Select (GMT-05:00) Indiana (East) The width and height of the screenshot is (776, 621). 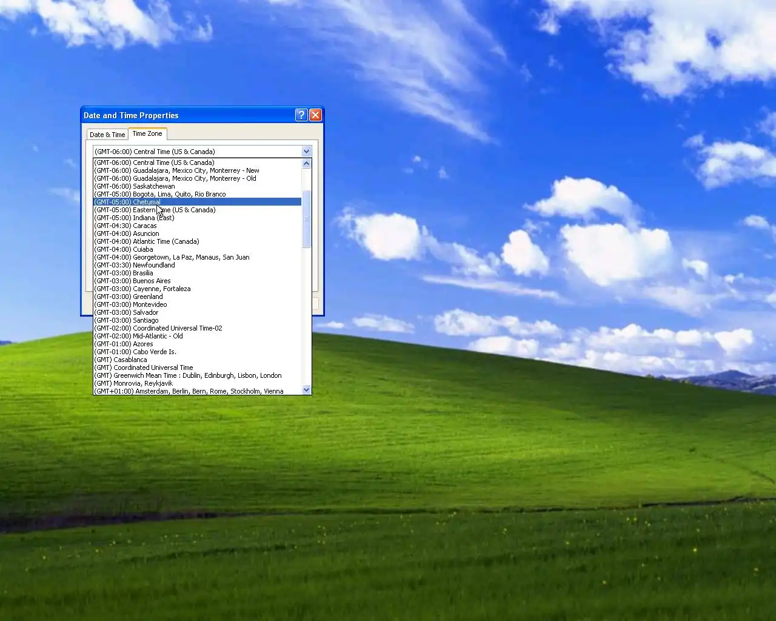(197, 218)
